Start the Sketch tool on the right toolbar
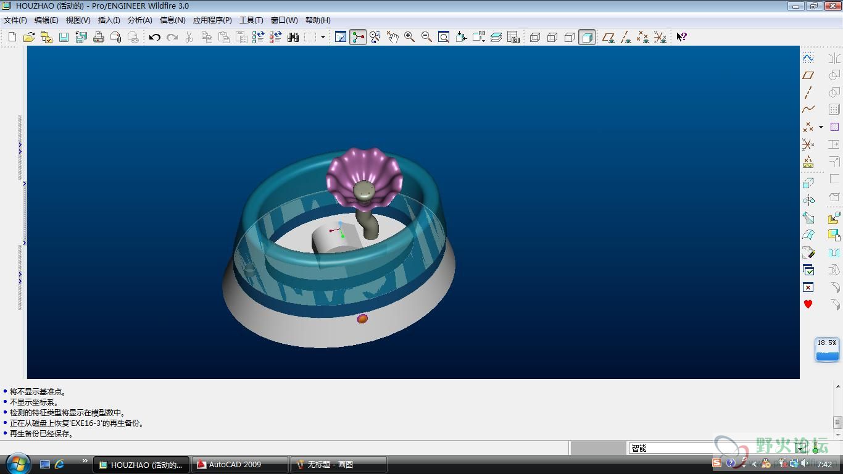Image resolution: width=843 pixels, height=474 pixels. (808, 57)
